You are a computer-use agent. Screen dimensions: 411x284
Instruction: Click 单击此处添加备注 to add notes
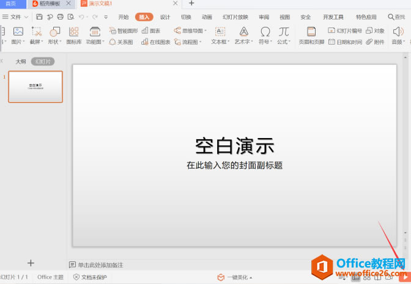pyautogui.click(x=100, y=265)
